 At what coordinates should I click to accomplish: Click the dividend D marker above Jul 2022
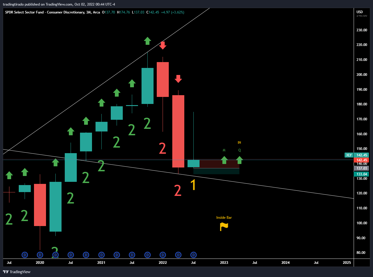pos(193,255)
